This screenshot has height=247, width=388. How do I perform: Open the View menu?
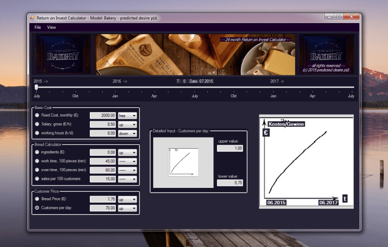(52, 27)
